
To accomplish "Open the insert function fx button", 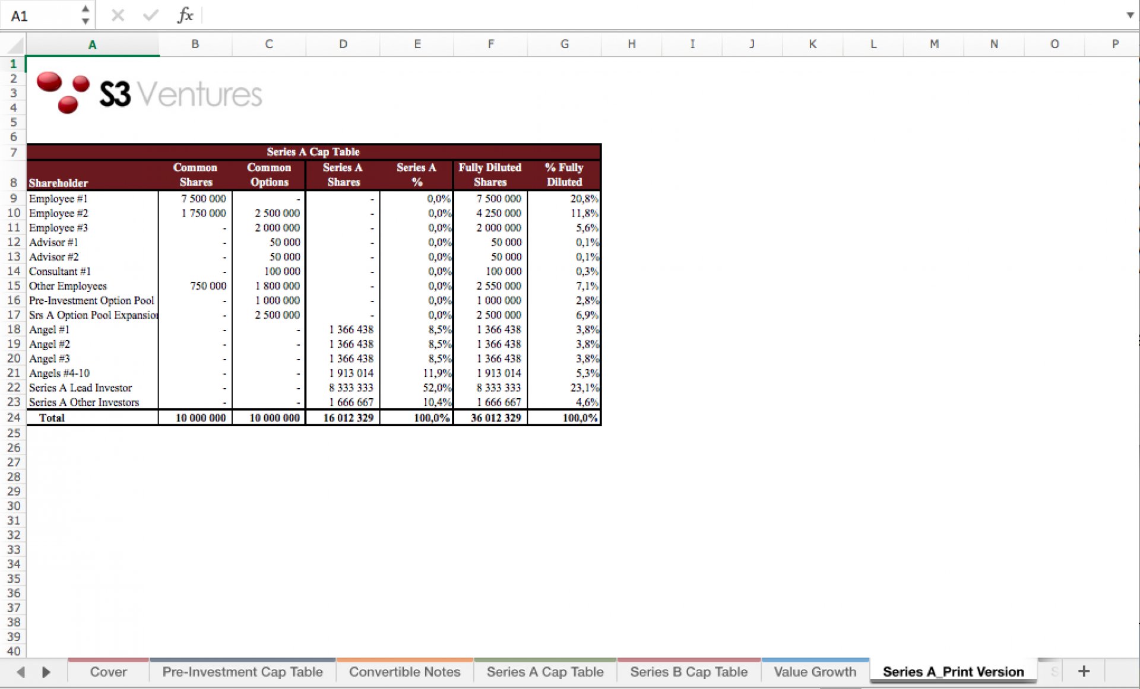I will (185, 15).
